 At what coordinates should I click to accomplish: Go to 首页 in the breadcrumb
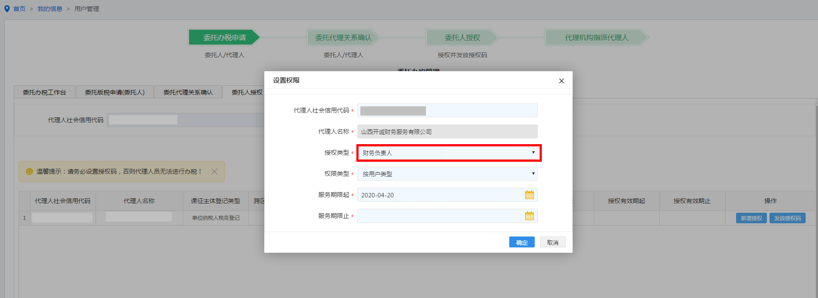click(19, 9)
